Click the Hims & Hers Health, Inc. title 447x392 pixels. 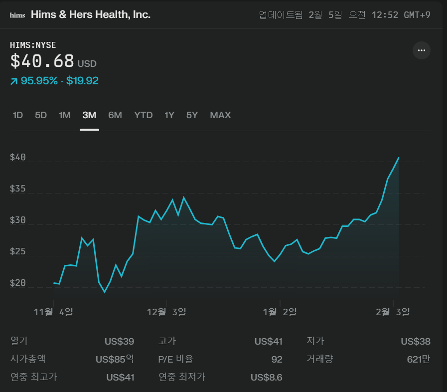coord(91,14)
